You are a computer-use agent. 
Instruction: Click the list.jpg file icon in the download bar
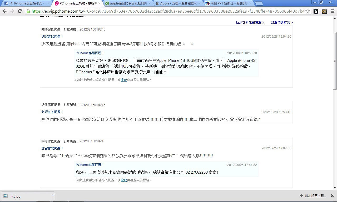click(6, 196)
